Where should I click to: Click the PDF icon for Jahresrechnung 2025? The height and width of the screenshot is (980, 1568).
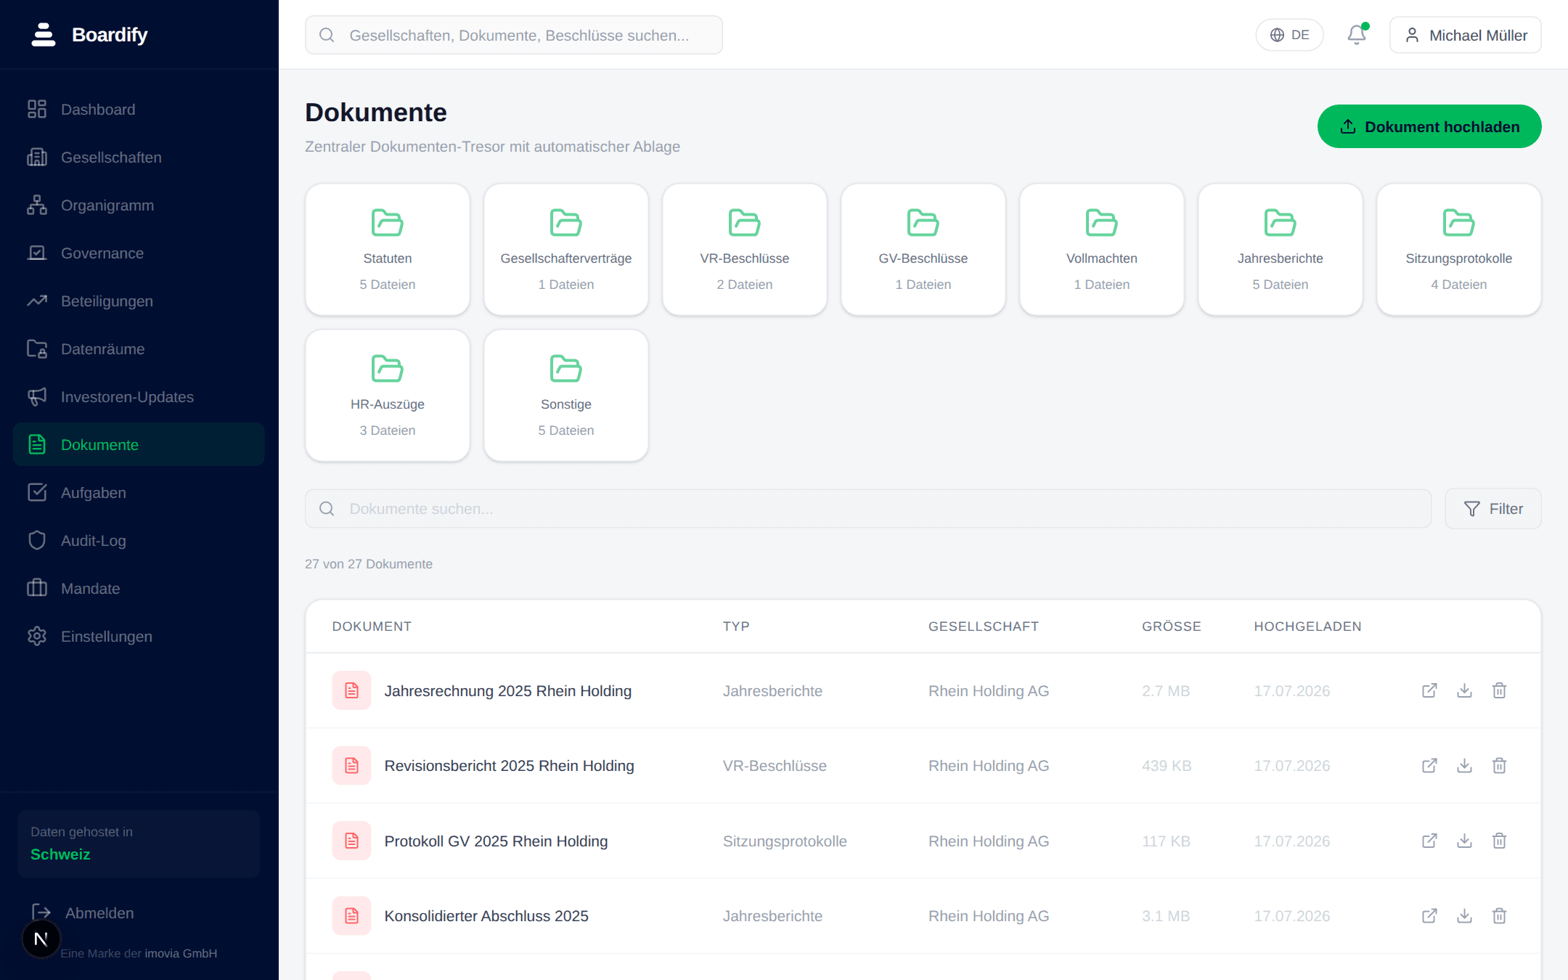point(351,690)
